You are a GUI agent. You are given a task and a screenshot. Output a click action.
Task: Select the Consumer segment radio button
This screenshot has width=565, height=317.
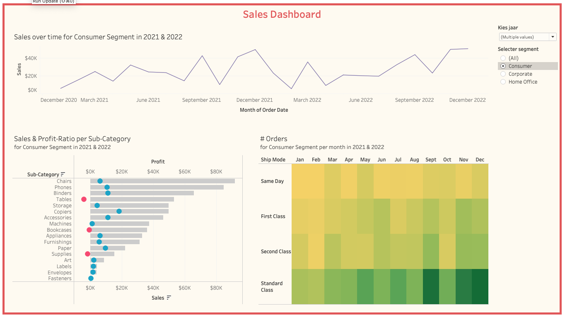click(x=503, y=66)
